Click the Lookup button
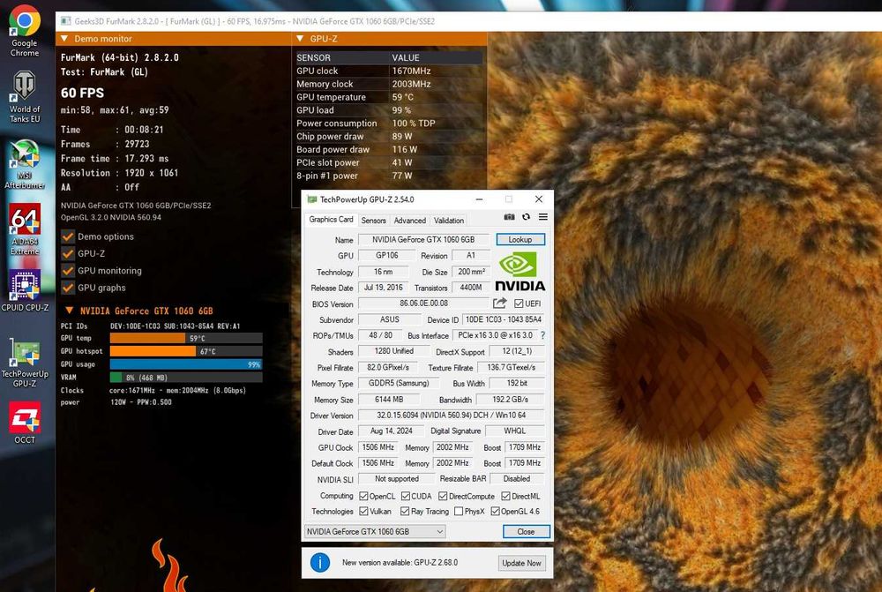882x592 pixels. tap(520, 239)
